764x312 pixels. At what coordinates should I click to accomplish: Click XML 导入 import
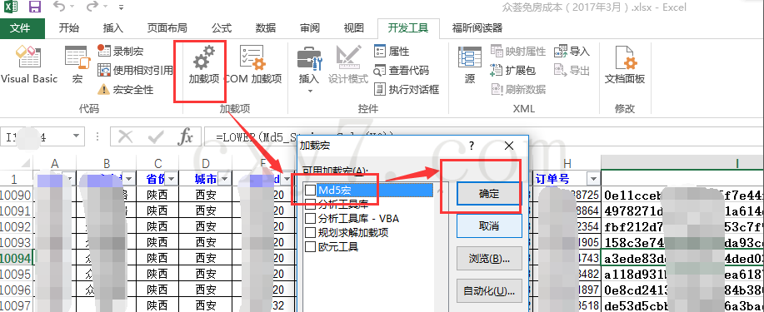click(572, 51)
